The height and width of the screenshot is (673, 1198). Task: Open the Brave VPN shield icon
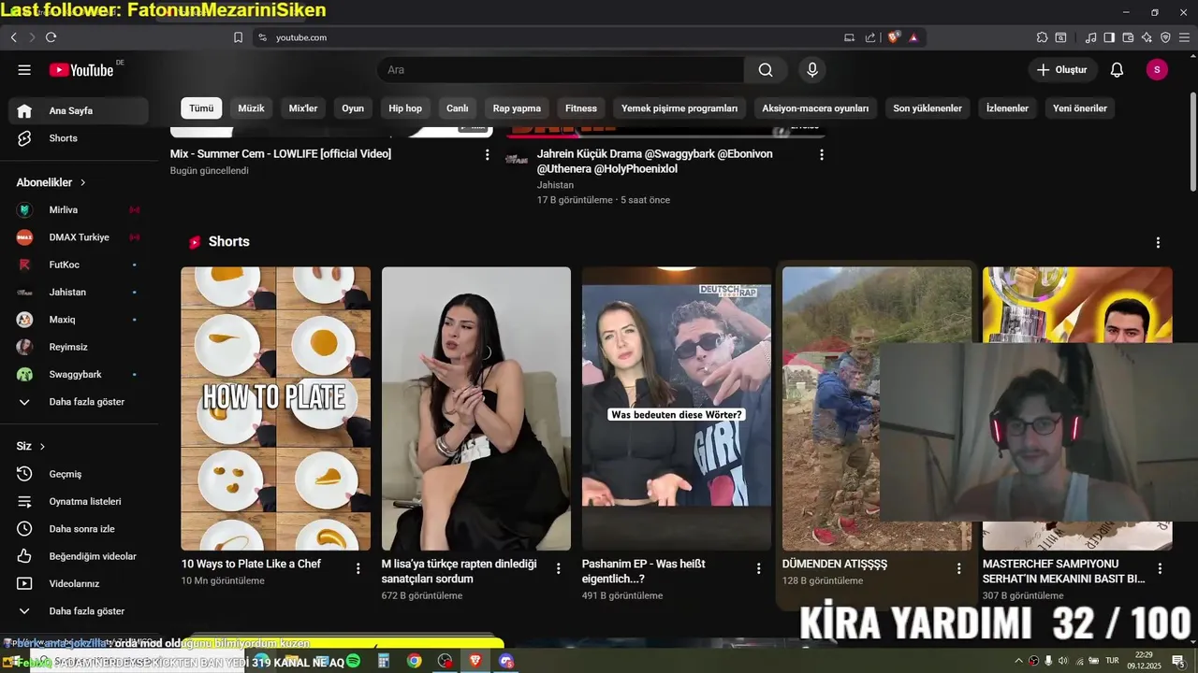1165,37
